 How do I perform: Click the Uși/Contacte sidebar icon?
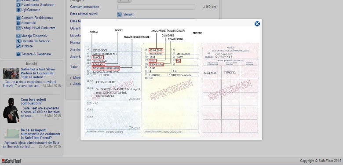[18, 10]
